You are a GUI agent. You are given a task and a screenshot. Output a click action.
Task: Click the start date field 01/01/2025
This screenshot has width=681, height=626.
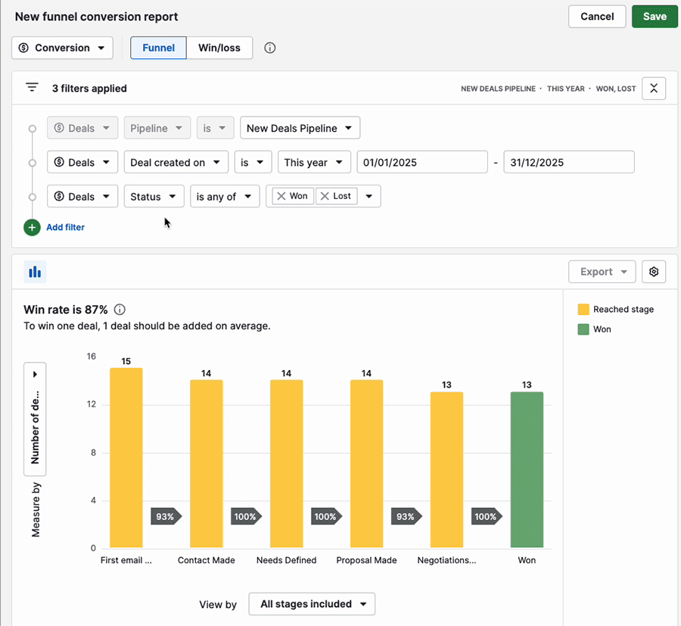[x=421, y=162]
